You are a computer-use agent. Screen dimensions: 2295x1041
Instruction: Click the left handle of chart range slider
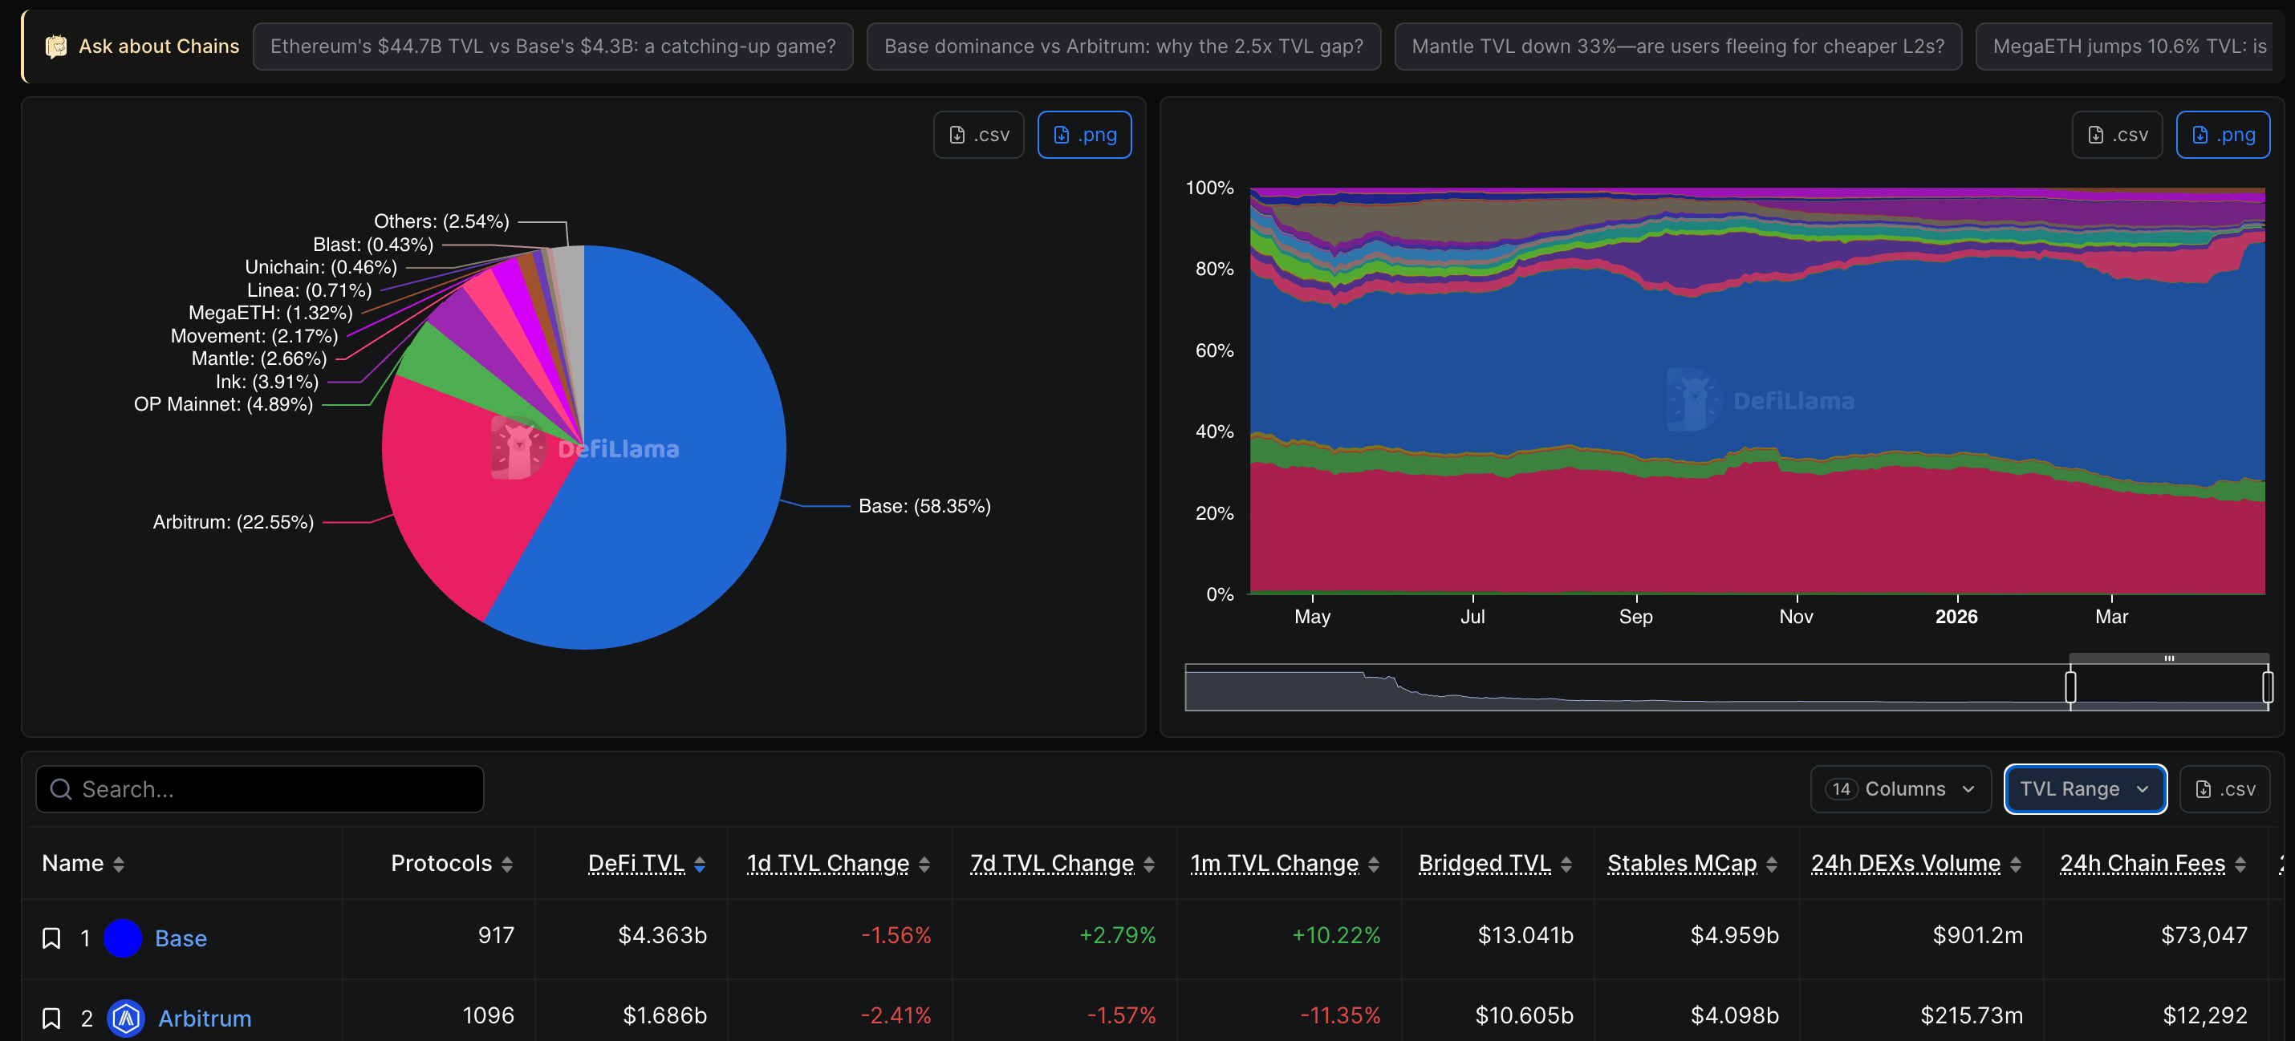[2070, 687]
